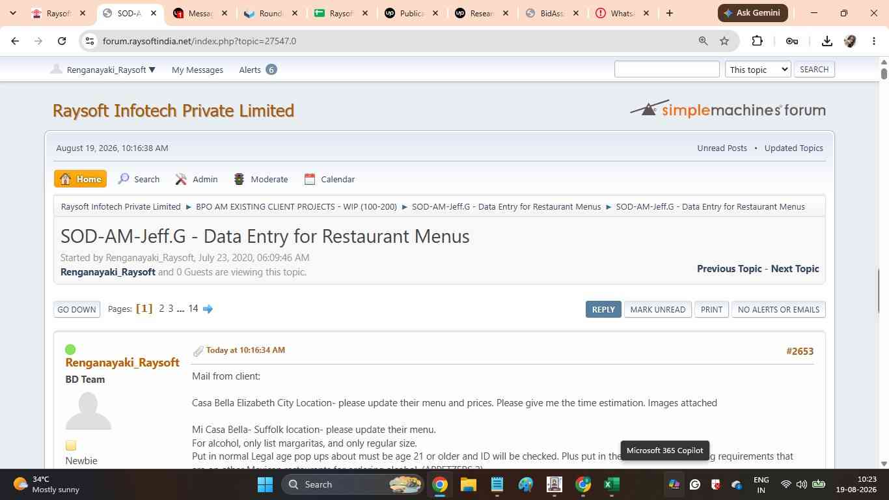Click the forum search text field
Image resolution: width=889 pixels, height=500 pixels.
pos(667,69)
